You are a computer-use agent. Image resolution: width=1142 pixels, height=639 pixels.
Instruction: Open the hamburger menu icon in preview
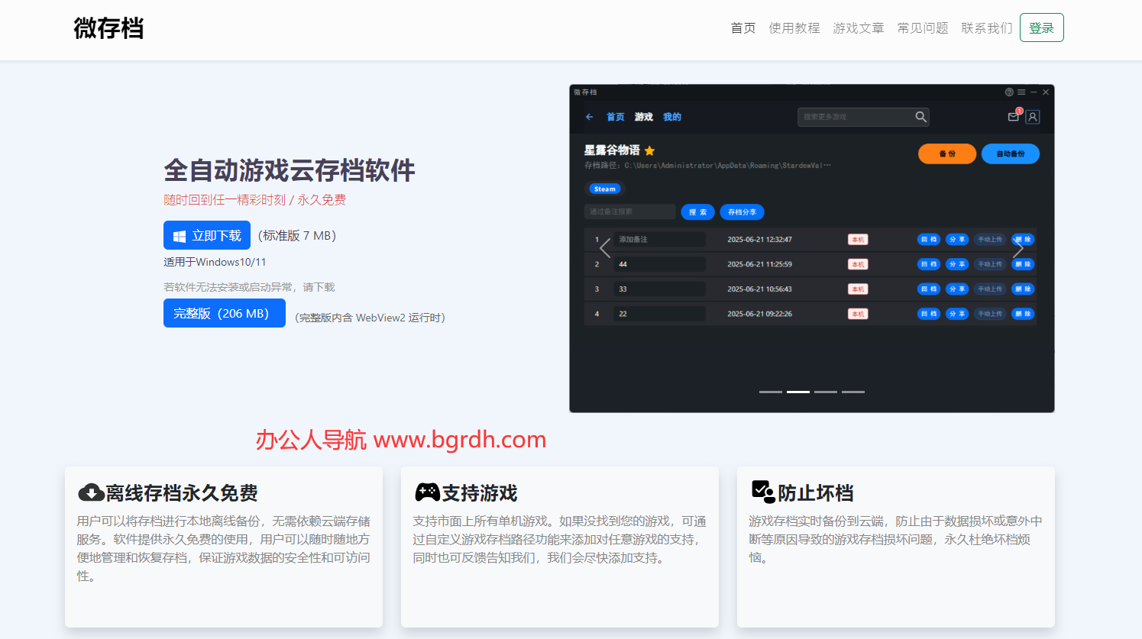point(1021,92)
